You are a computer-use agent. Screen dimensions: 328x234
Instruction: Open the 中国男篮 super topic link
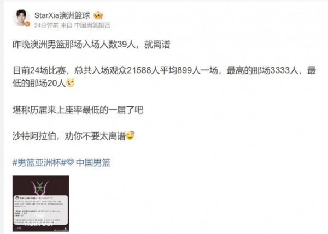point(93,163)
